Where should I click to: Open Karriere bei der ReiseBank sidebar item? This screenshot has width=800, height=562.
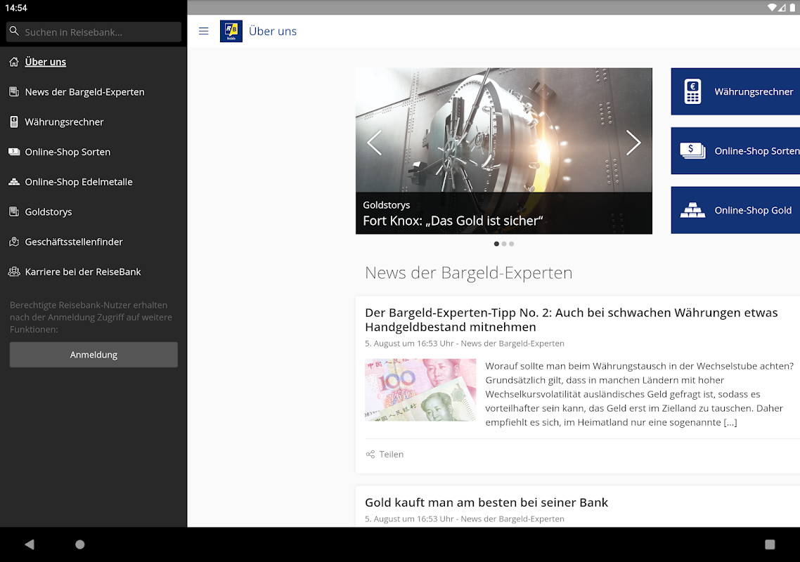tap(83, 272)
